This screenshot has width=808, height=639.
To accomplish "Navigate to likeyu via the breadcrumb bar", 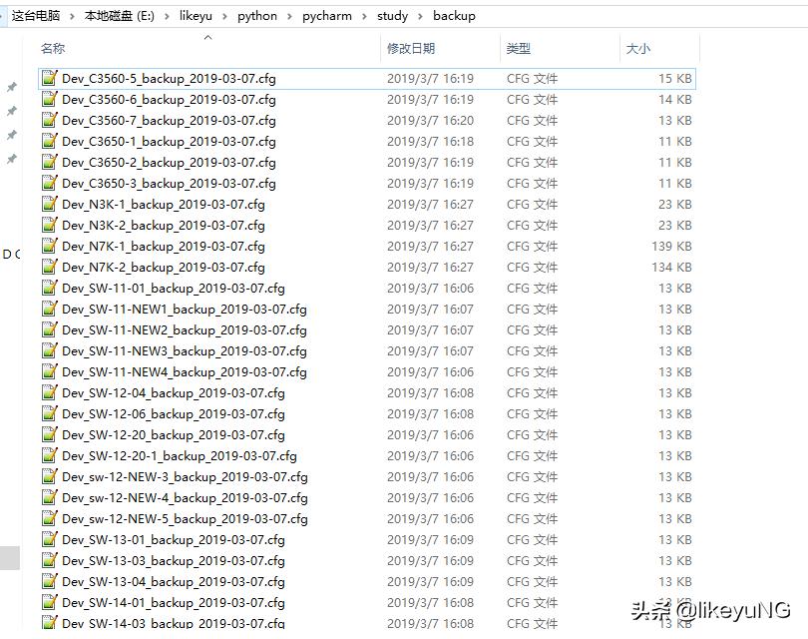I will pyautogui.click(x=197, y=15).
